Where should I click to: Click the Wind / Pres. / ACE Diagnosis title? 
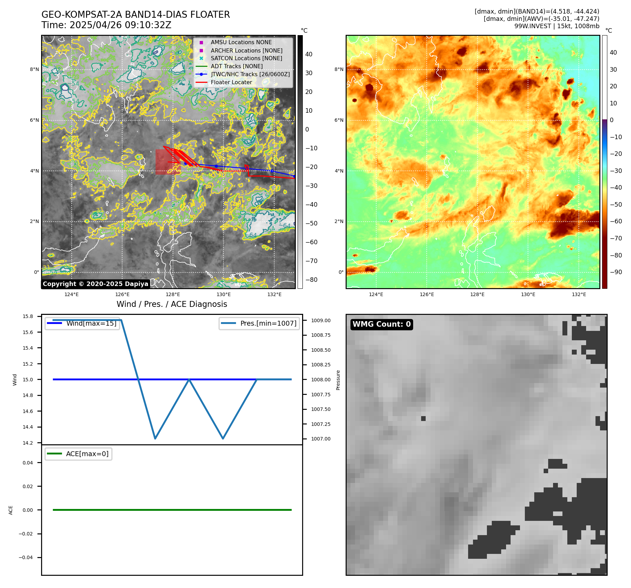172,304
